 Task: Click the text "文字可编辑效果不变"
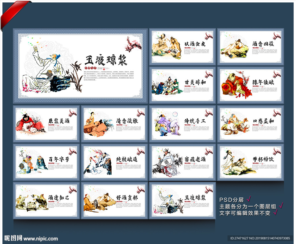click(x=245, y=213)
